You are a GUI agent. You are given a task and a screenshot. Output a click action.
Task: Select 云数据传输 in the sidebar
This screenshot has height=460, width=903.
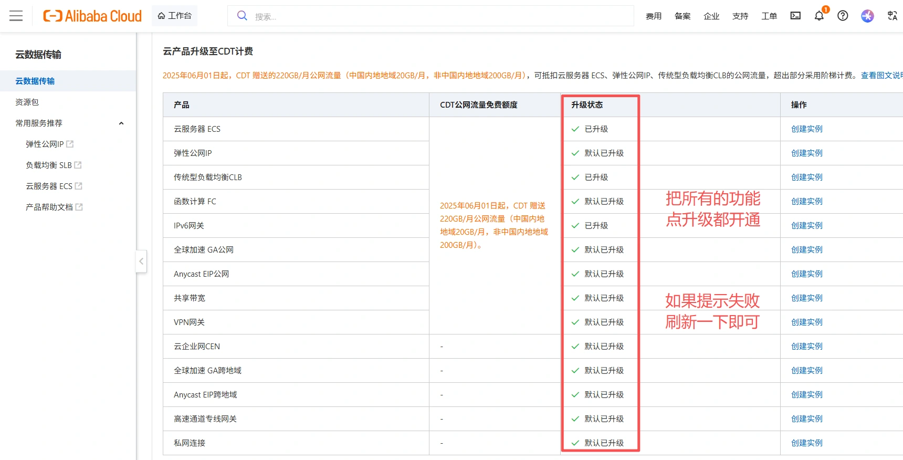(x=68, y=81)
